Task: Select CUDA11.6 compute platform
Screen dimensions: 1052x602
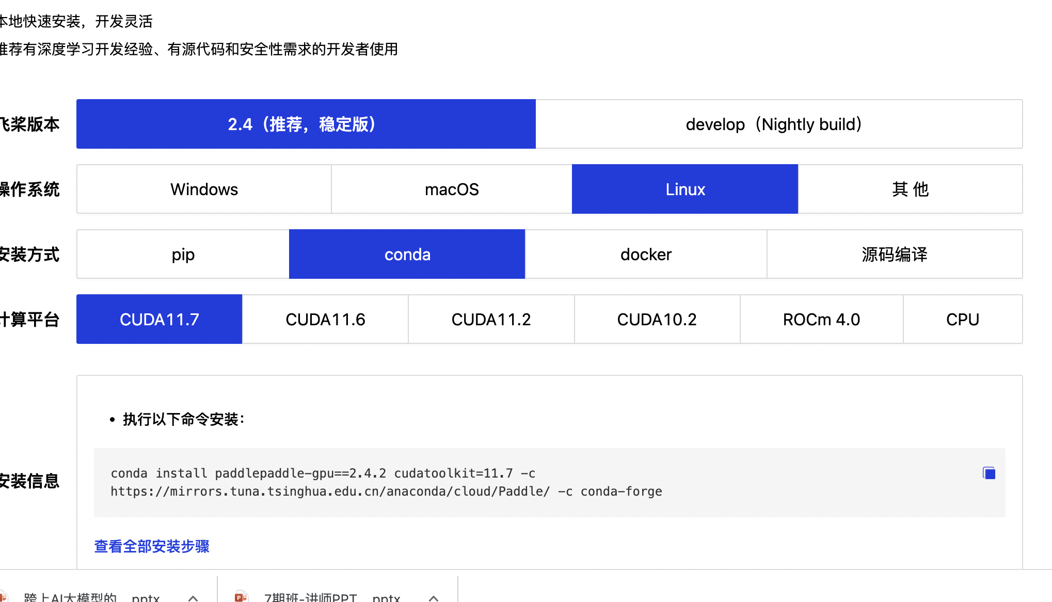Action: [x=325, y=319]
